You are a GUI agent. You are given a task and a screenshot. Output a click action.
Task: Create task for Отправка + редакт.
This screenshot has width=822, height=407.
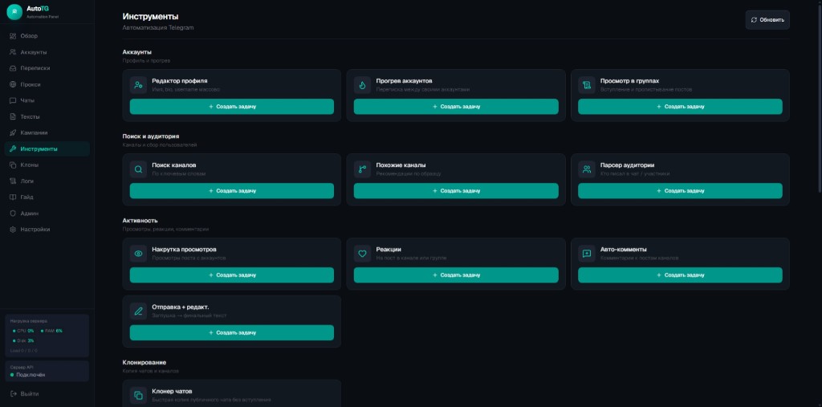tap(232, 333)
